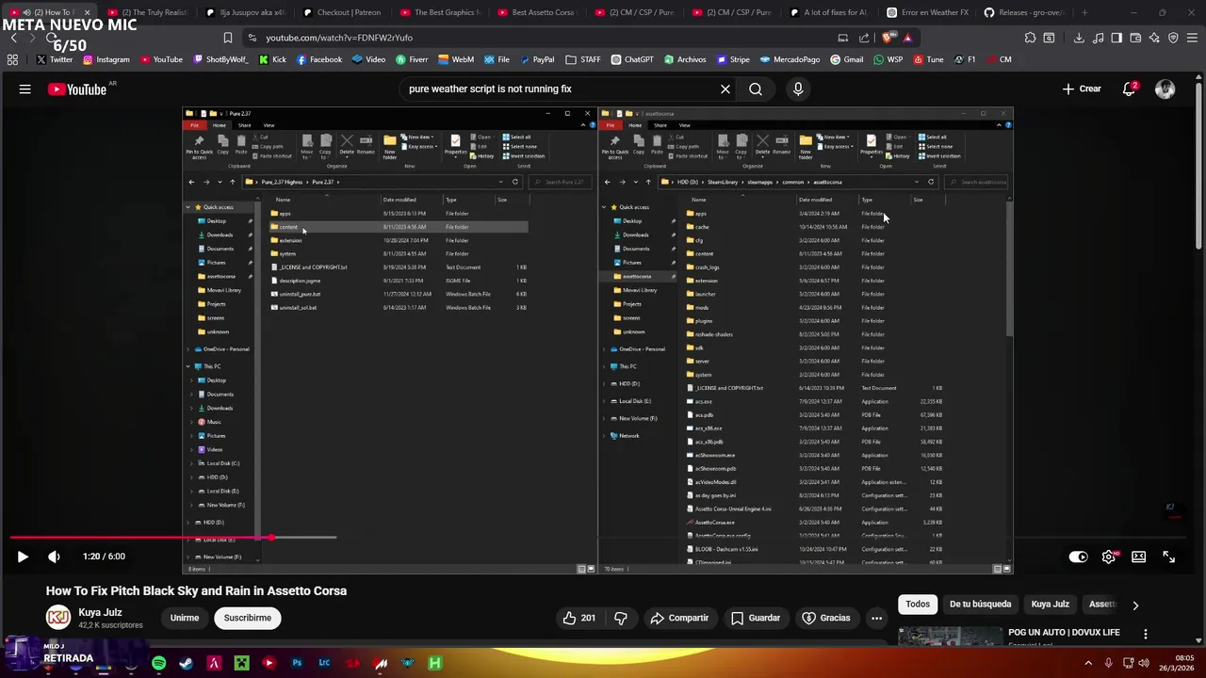This screenshot has width=1206, height=678.
Task: Open Photoshop from the taskbar
Action: point(297,663)
